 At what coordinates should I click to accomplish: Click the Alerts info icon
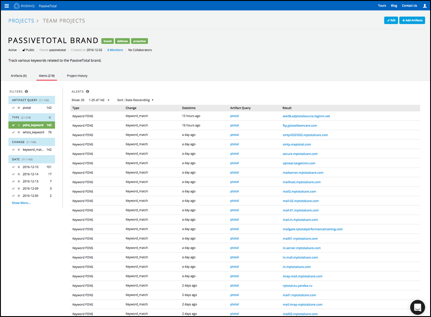[88, 91]
